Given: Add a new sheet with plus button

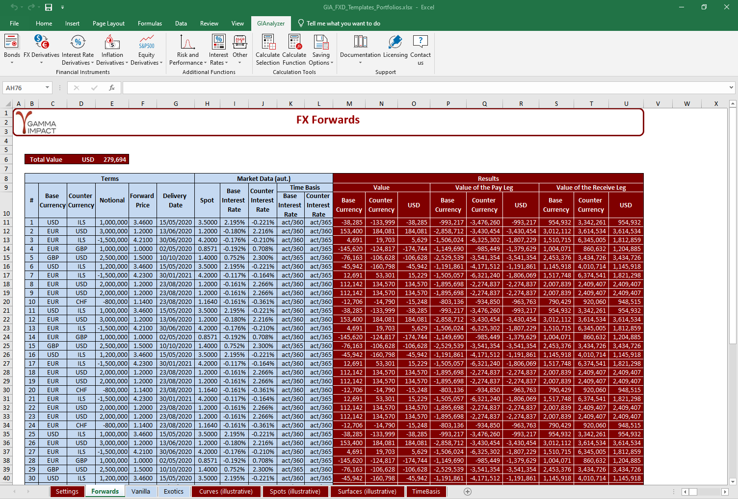Looking at the screenshot, I should click(468, 492).
